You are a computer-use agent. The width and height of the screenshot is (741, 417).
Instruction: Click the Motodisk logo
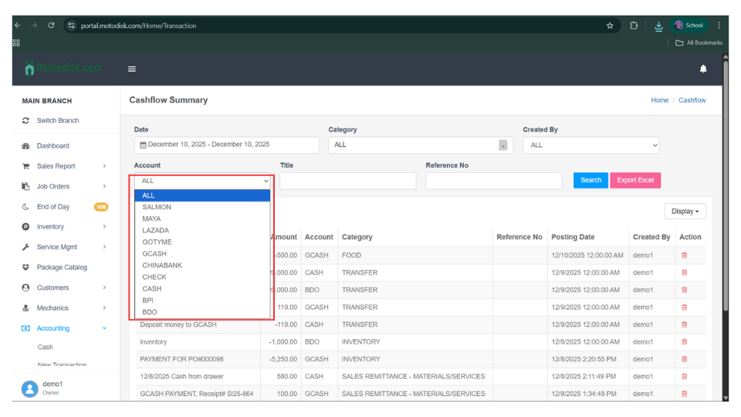click(63, 68)
